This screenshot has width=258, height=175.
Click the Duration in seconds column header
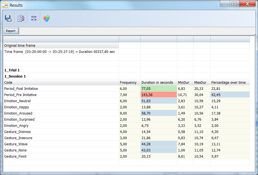pyautogui.click(x=156, y=82)
